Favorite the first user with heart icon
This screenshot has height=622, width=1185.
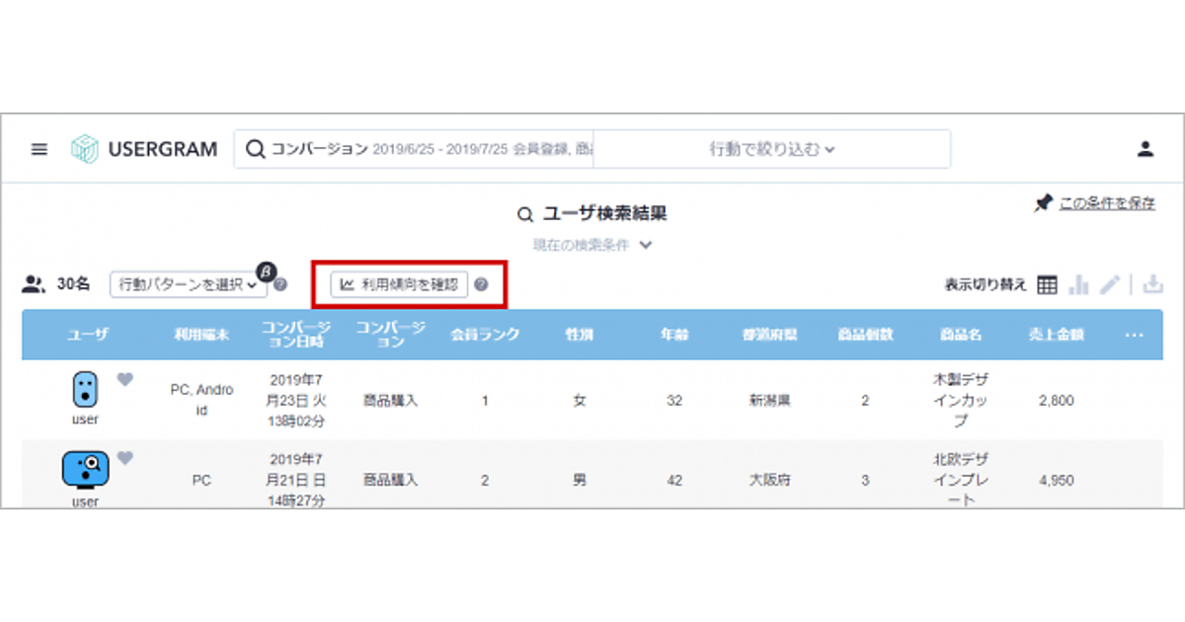point(124,379)
